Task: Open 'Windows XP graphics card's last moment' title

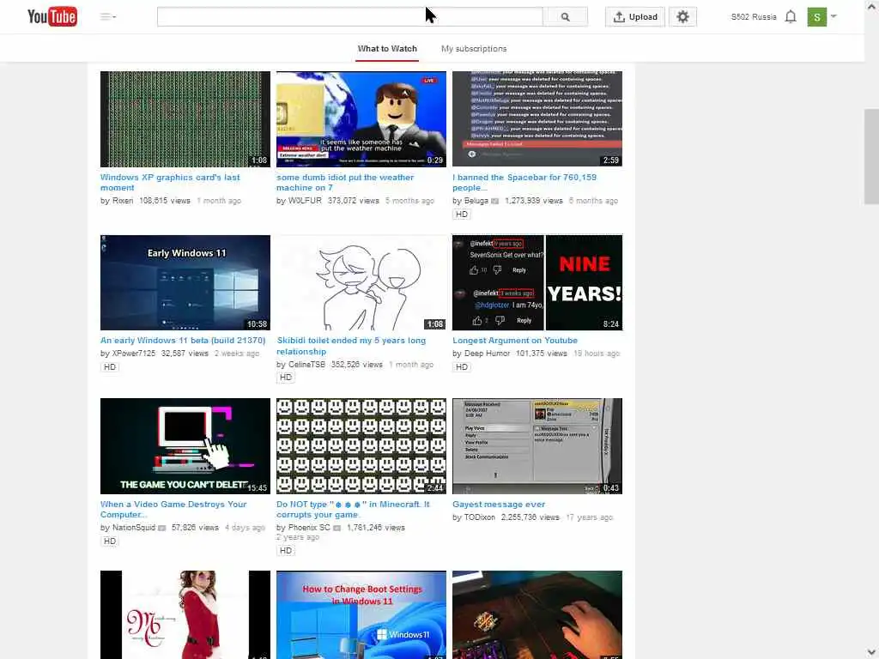Action: [170, 182]
